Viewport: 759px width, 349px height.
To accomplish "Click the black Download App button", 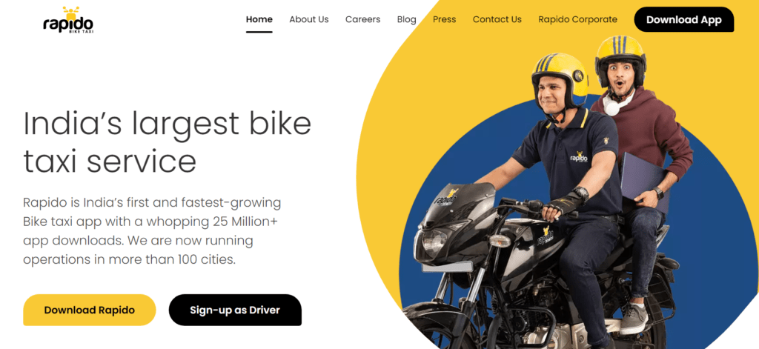I will [684, 19].
